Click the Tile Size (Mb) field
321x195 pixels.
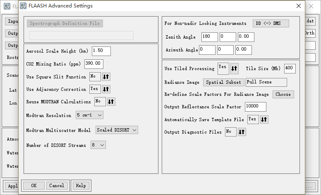[290, 68]
